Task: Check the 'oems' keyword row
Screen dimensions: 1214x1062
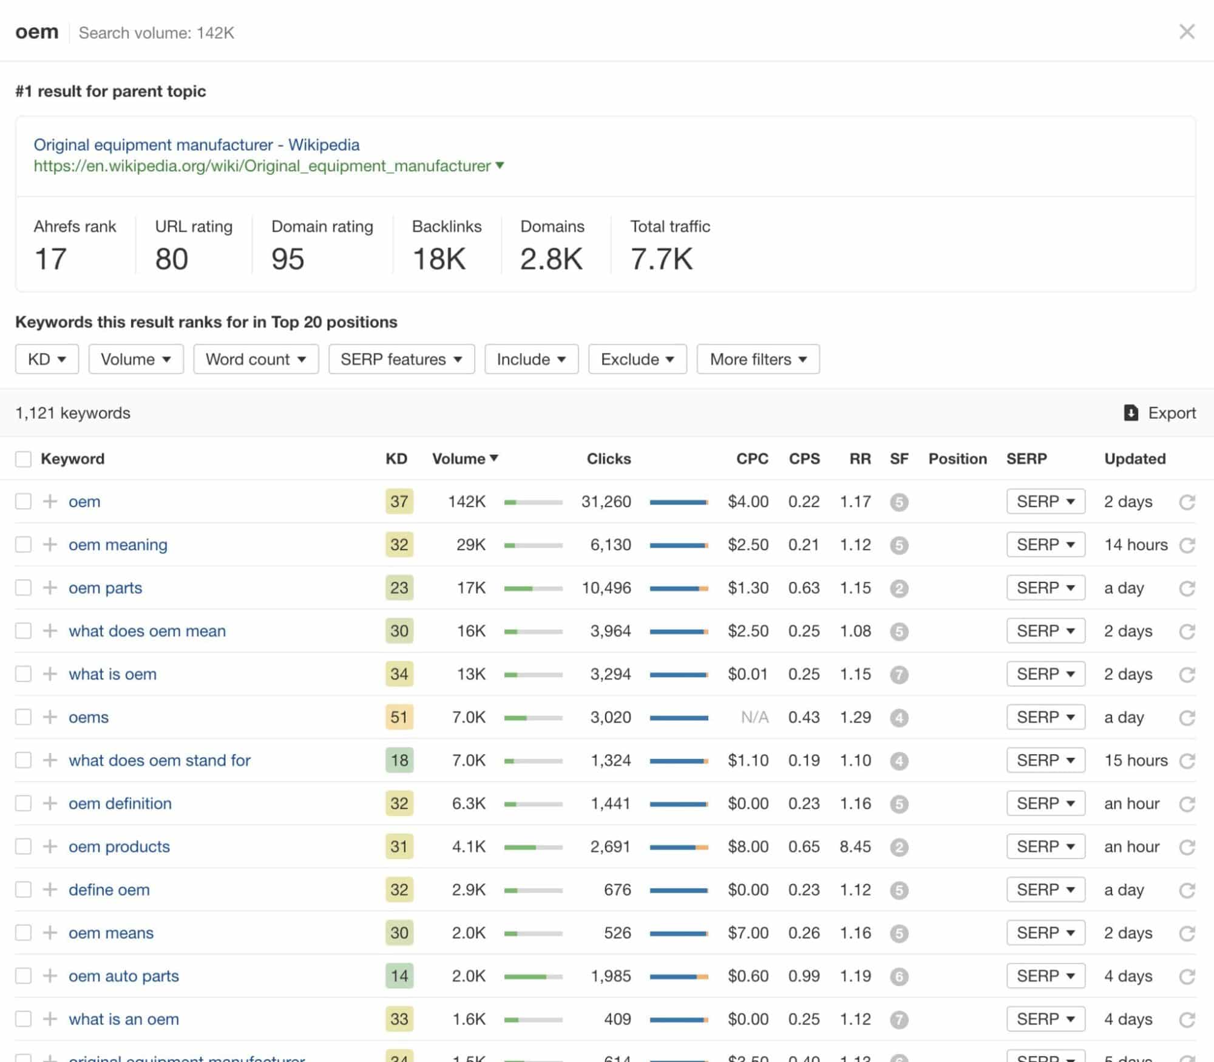Action: [23, 717]
